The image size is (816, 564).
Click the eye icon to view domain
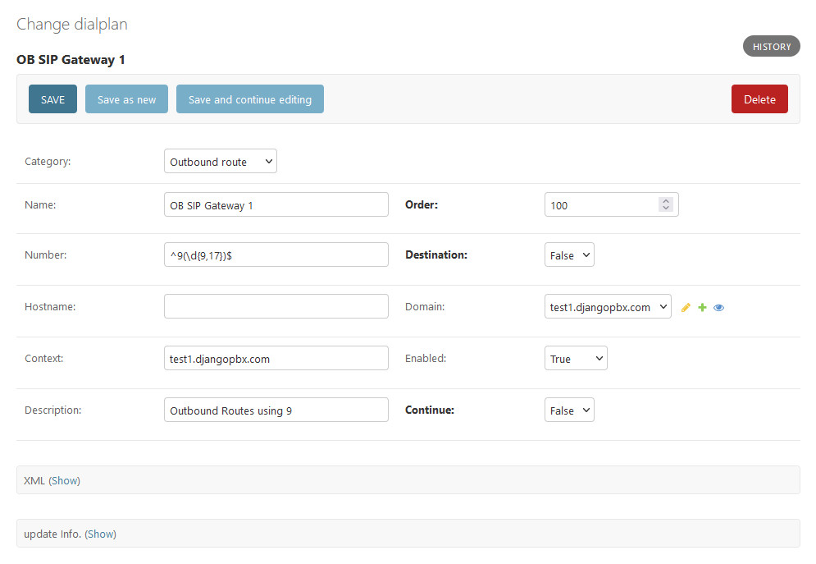[718, 308]
